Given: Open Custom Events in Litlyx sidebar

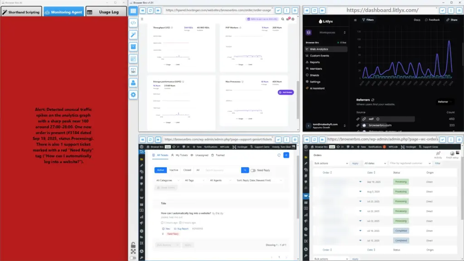Looking at the screenshot, I should click(x=319, y=56).
